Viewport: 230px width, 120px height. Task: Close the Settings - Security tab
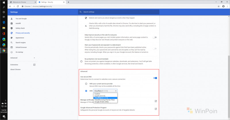coord(64,2)
